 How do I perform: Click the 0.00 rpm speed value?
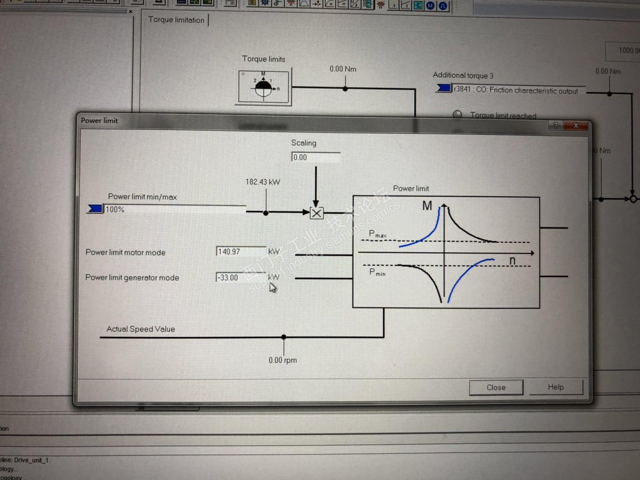(283, 360)
